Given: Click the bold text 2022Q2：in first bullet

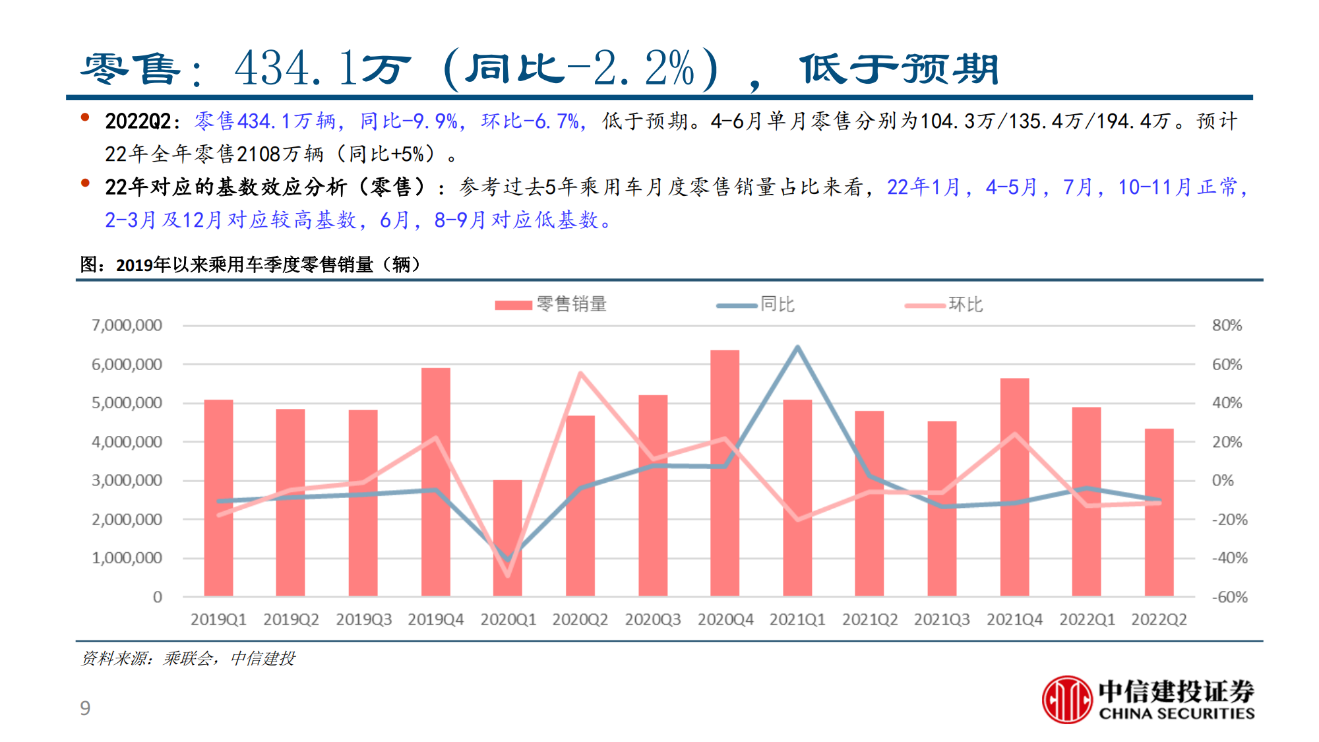Looking at the screenshot, I should 142,121.
